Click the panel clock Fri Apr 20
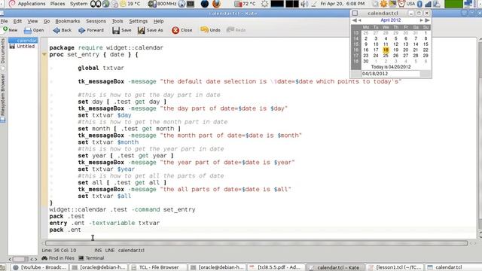 [x=342, y=4]
